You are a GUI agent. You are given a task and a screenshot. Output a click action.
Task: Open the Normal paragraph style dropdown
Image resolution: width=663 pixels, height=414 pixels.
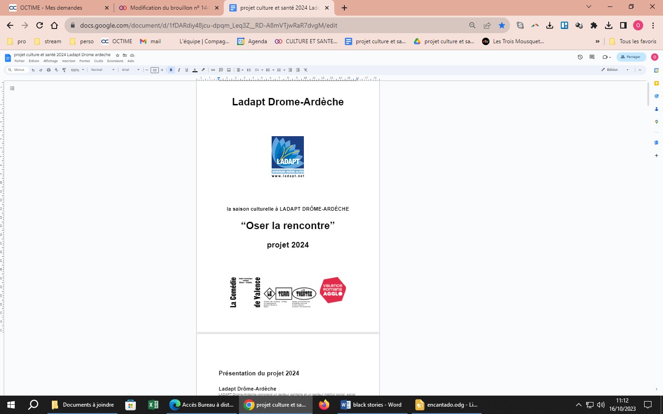(x=102, y=70)
